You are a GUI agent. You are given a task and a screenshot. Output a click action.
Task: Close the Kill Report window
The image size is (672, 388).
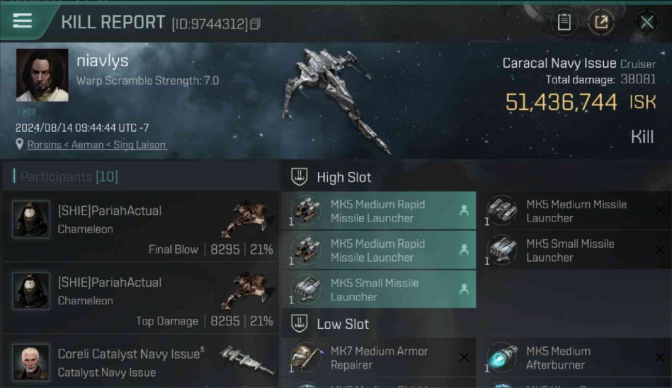647,22
